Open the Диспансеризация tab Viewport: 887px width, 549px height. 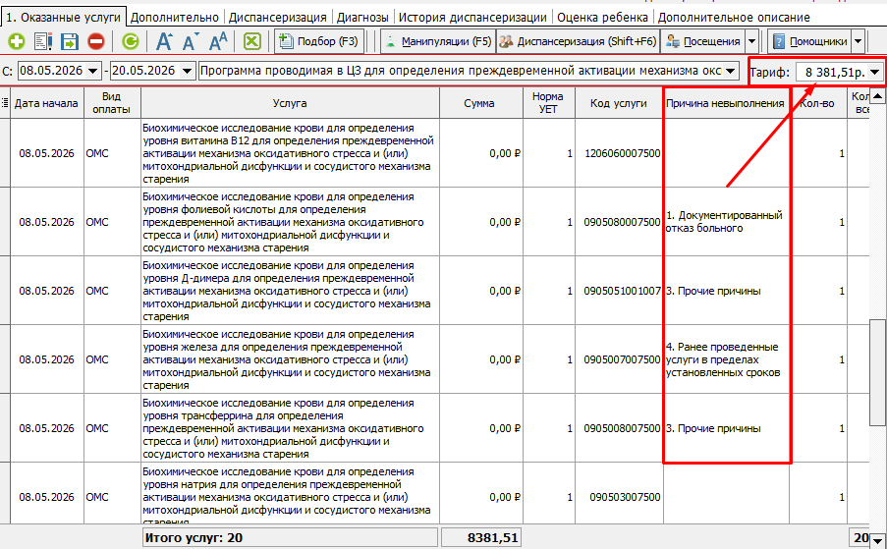point(278,18)
